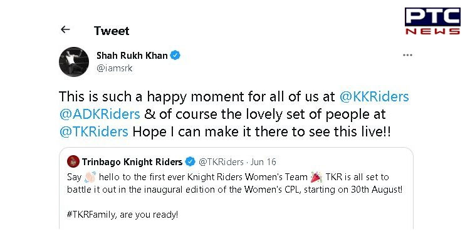Screen dimensions: 470x244
Task: Open @TKRiders handle in quoted tweet
Action: tap(221, 162)
